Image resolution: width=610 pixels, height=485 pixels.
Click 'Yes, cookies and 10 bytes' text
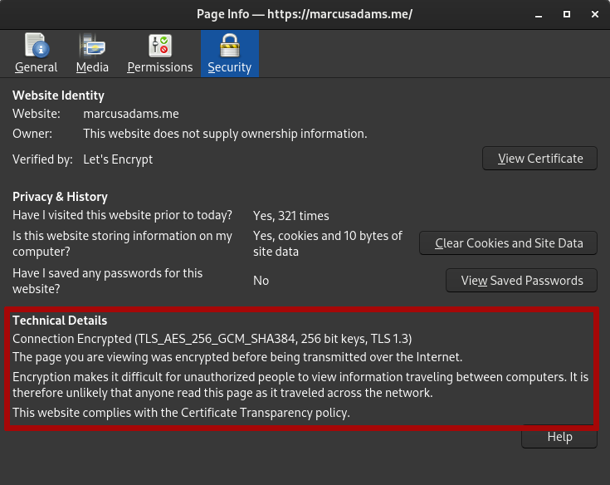pos(328,243)
